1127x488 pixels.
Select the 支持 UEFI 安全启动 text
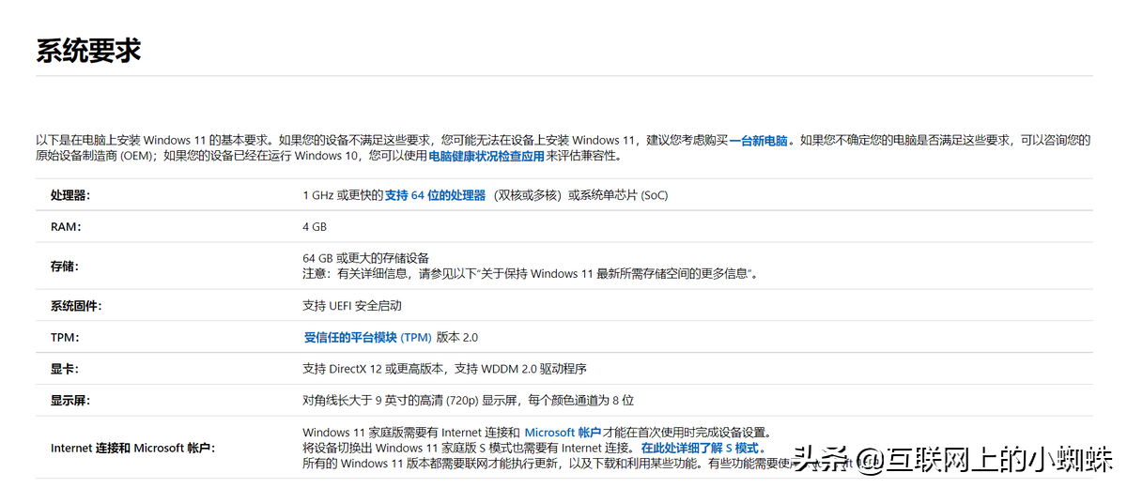[352, 306]
